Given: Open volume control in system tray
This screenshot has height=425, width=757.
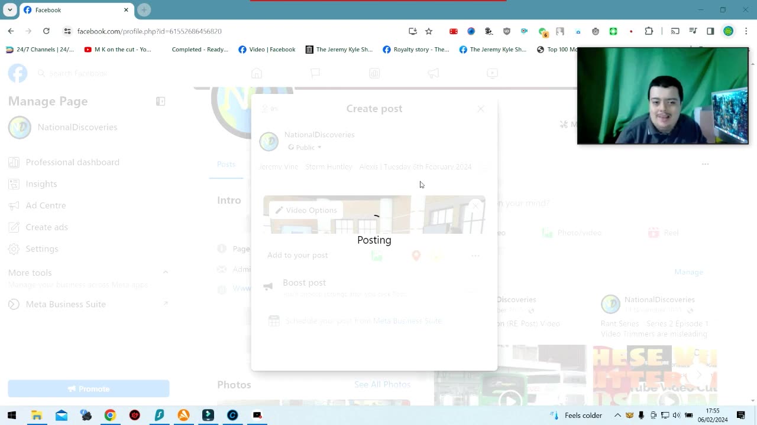Looking at the screenshot, I should [677, 416].
